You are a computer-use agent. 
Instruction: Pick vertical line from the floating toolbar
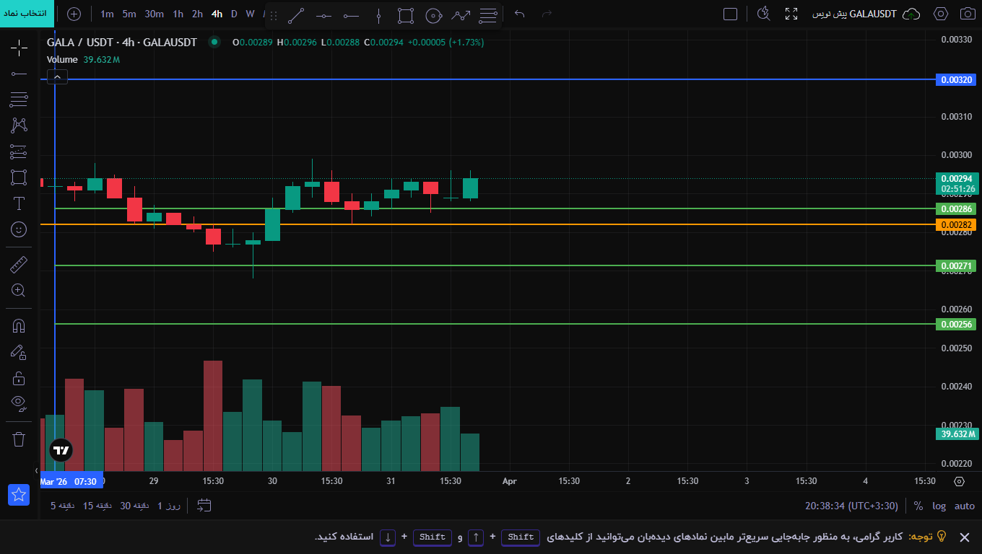(378, 15)
